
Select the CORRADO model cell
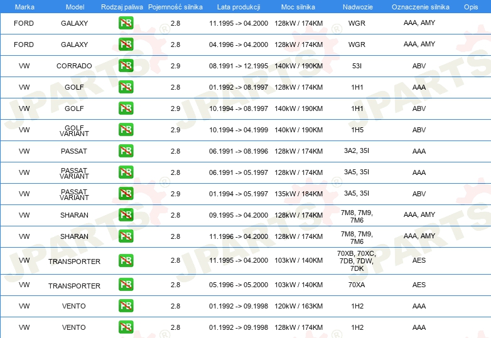(x=74, y=66)
